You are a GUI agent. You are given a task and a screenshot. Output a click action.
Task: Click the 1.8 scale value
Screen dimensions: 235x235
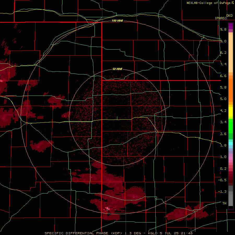[223, 145]
